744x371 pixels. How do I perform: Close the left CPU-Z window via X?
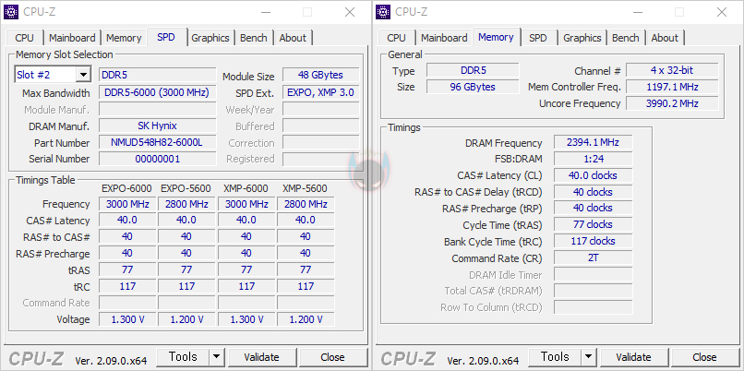(x=350, y=12)
